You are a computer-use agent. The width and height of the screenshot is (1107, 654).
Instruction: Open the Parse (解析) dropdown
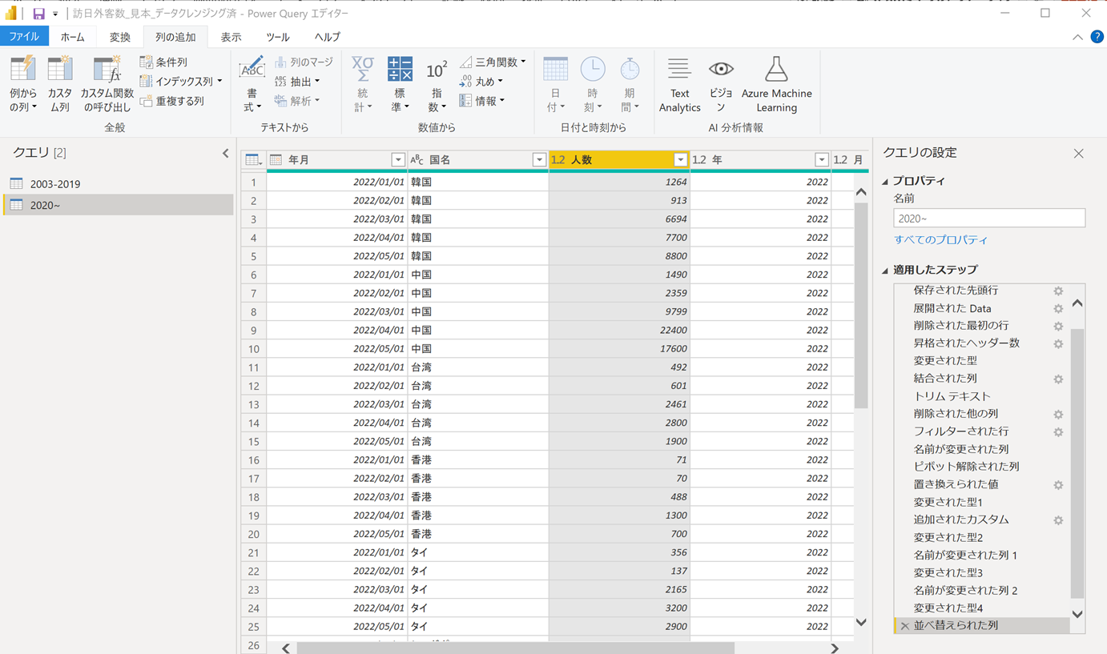click(x=297, y=101)
